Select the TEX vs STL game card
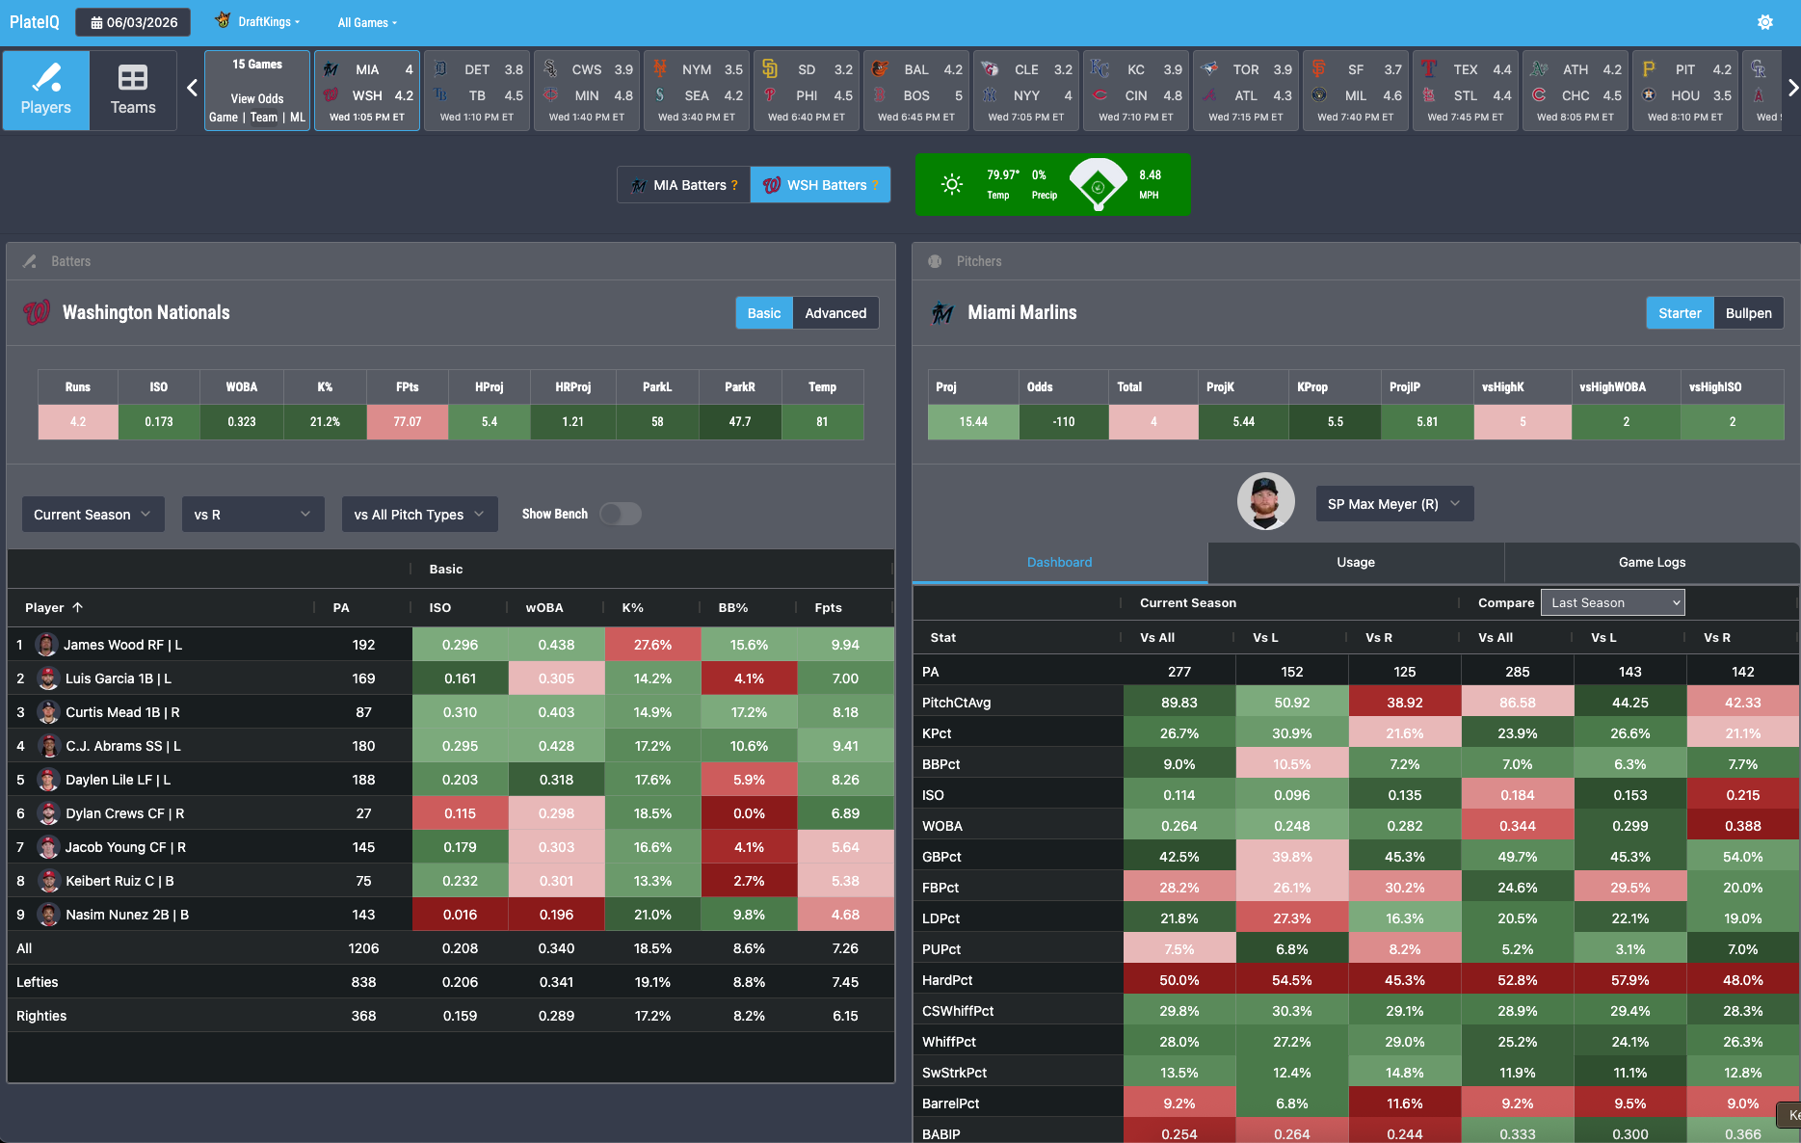 point(1466,91)
